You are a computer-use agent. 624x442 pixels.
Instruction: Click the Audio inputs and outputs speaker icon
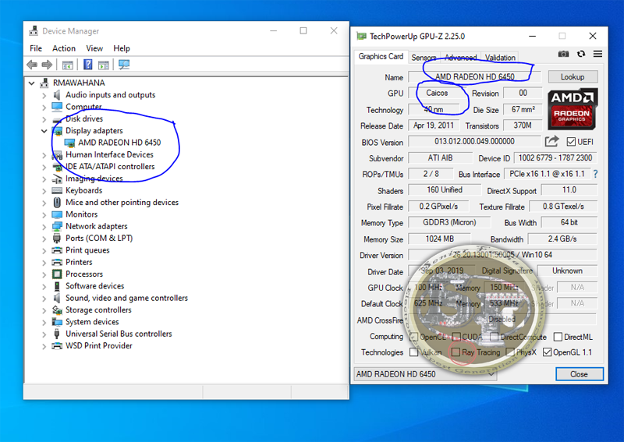pyautogui.click(x=57, y=94)
